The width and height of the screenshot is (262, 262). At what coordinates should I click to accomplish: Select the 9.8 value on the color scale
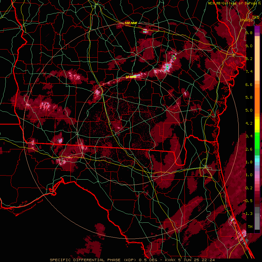click(x=249, y=33)
